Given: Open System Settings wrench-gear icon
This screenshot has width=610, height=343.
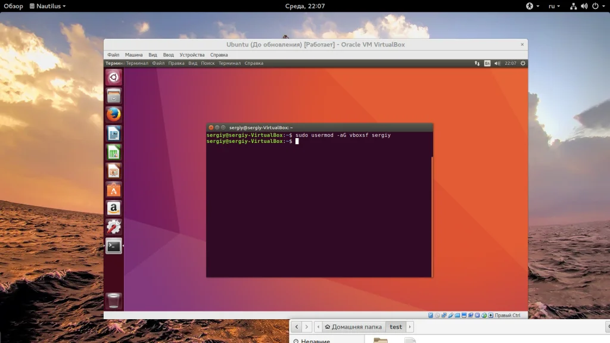Looking at the screenshot, I should click(114, 227).
